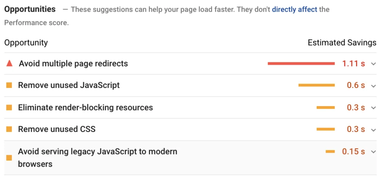Viewport: 385px width, 185px height.
Task: Click the red 1.11 s savings bar
Action: tap(301, 64)
